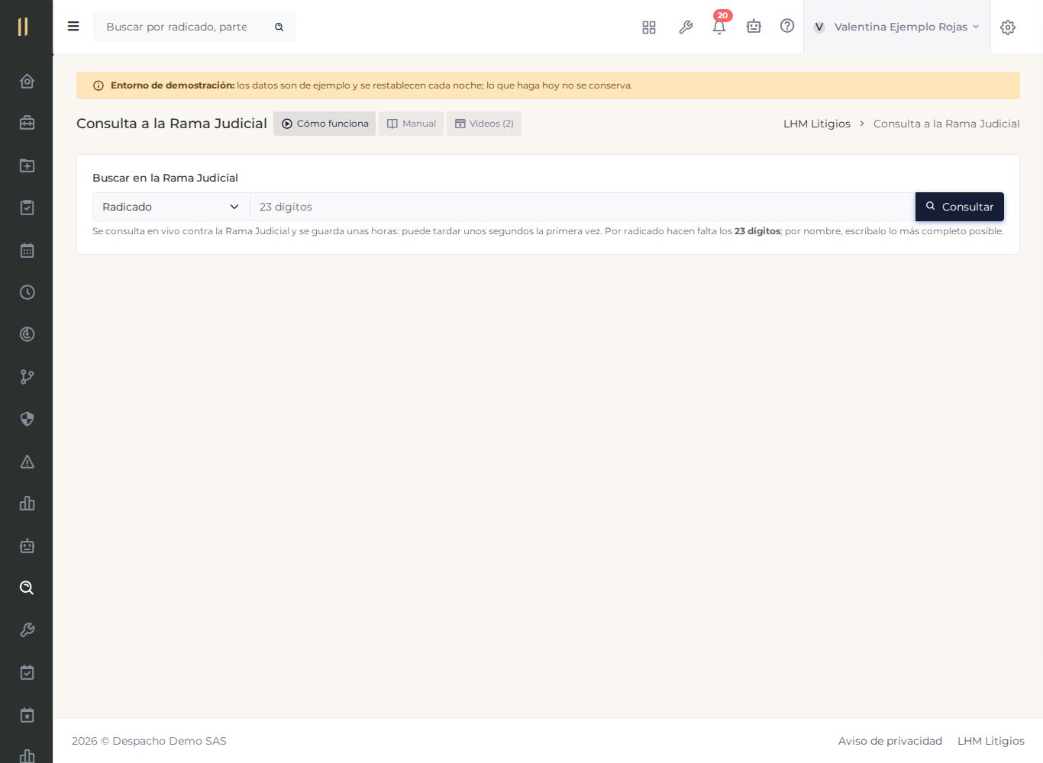Open the pie chart clock icon in sidebar

27,334
